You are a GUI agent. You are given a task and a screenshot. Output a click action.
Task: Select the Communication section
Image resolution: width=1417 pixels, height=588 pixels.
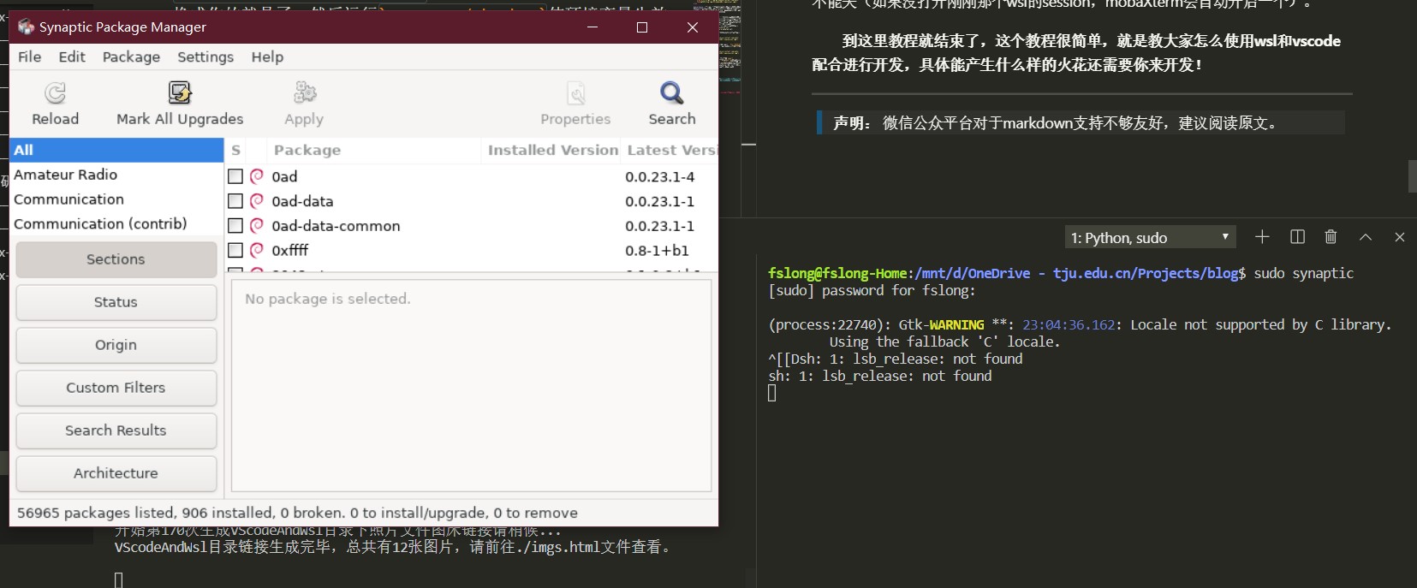[x=116, y=199]
